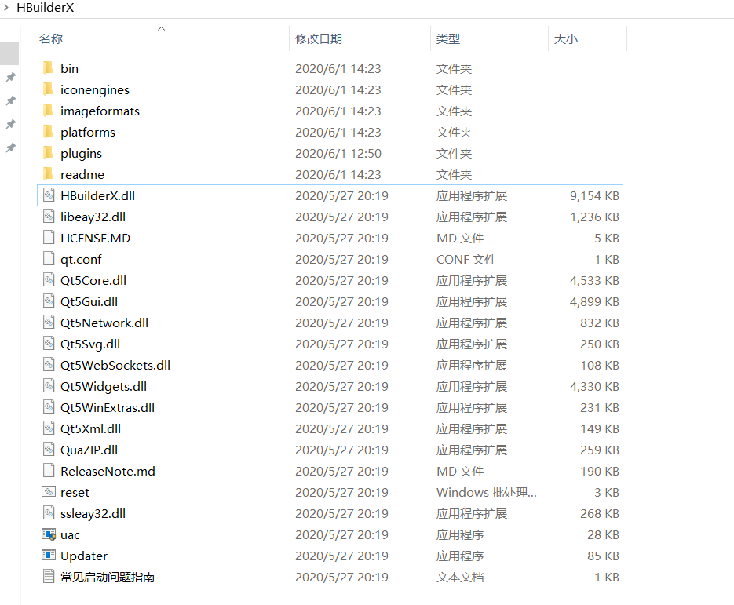This screenshot has height=605, width=734.
Task: Click the Windows 批处理... type cell
Action: point(487,492)
